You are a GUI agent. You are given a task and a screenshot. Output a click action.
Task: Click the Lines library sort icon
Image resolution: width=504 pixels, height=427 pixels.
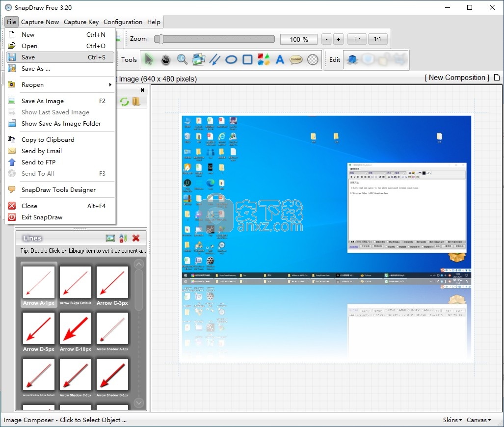123,238
